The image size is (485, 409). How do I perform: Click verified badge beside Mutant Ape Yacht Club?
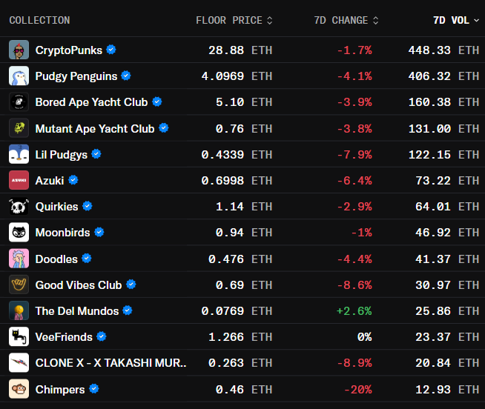point(164,127)
